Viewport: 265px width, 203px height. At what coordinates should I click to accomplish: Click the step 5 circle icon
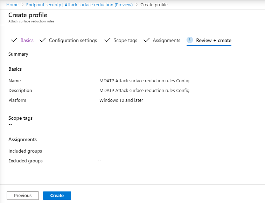coord(190,40)
